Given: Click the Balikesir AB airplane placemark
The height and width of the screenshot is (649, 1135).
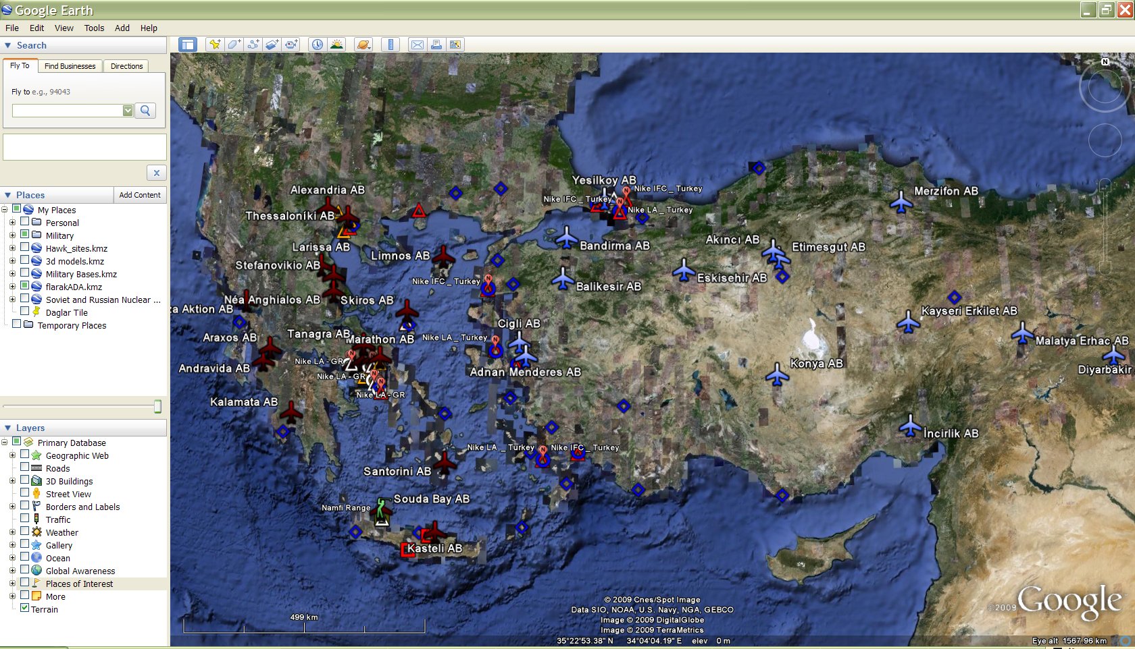Looking at the screenshot, I should (x=563, y=278).
